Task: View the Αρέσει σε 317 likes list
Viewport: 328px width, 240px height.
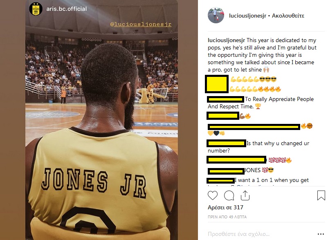Action: point(225,207)
